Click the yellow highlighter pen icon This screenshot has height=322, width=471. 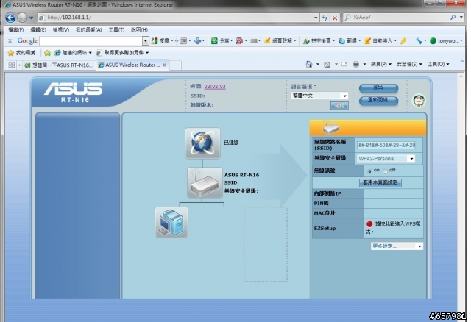(403, 41)
